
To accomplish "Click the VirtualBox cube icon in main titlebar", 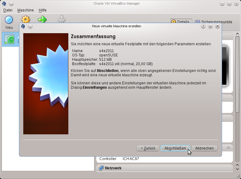I will point(4,3).
